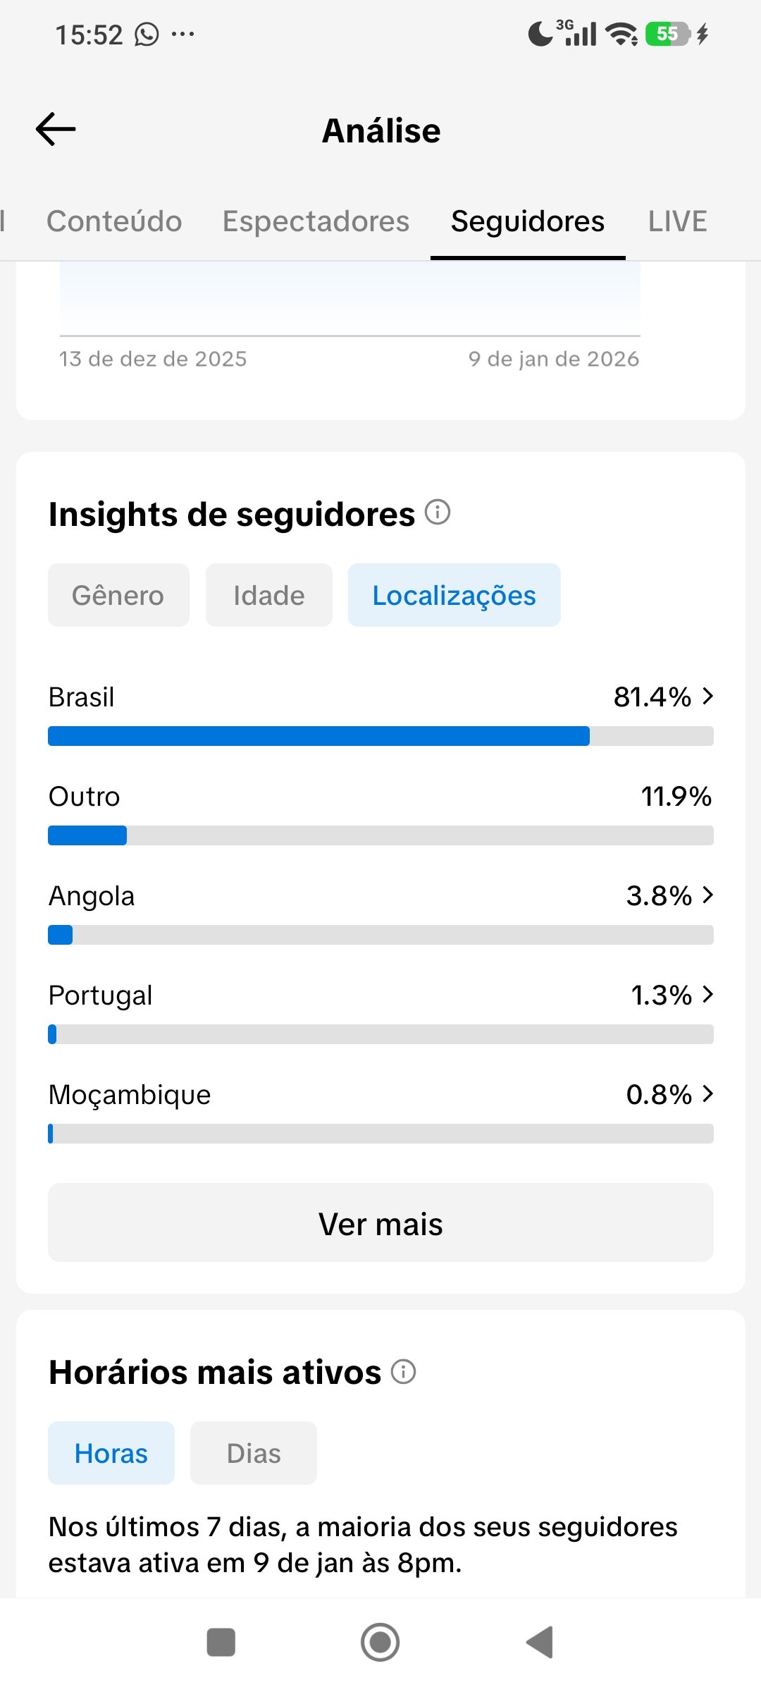The image size is (761, 1692).
Task: Switch to the Conteúdo tab
Action: (x=114, y=221)
